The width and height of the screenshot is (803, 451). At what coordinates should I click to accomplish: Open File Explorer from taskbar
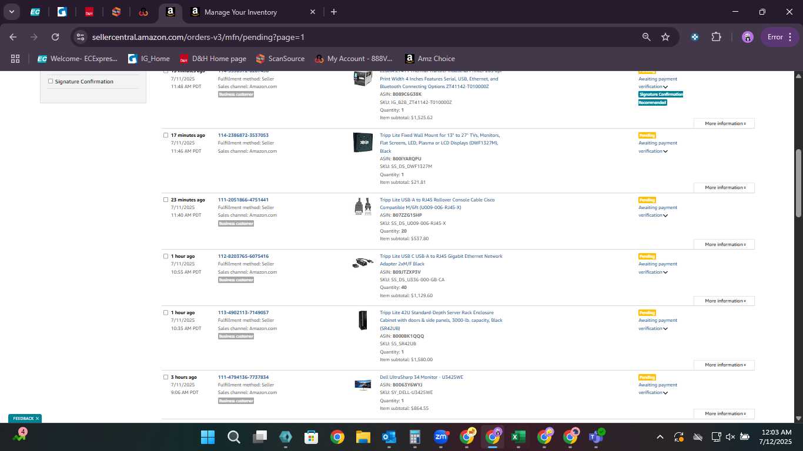tap(363, 437)
